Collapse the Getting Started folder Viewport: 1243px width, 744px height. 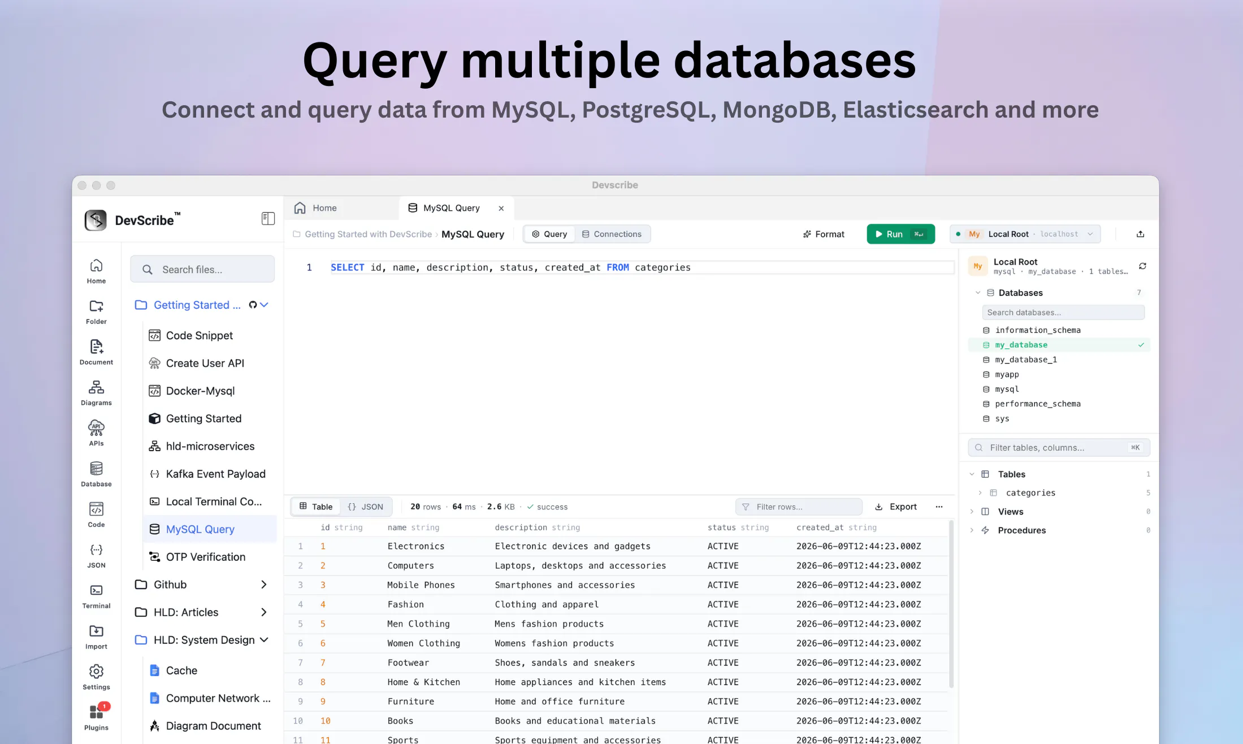click(x=264, y=305)
